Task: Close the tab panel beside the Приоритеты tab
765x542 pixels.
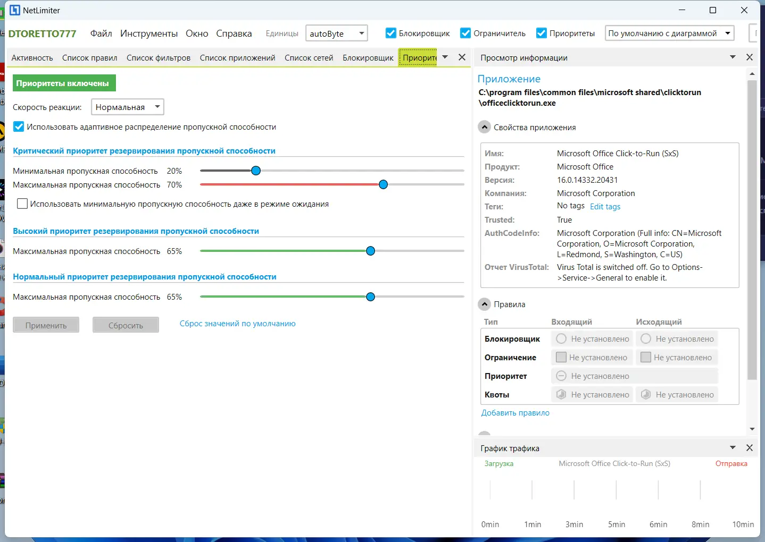Action: 462,57
